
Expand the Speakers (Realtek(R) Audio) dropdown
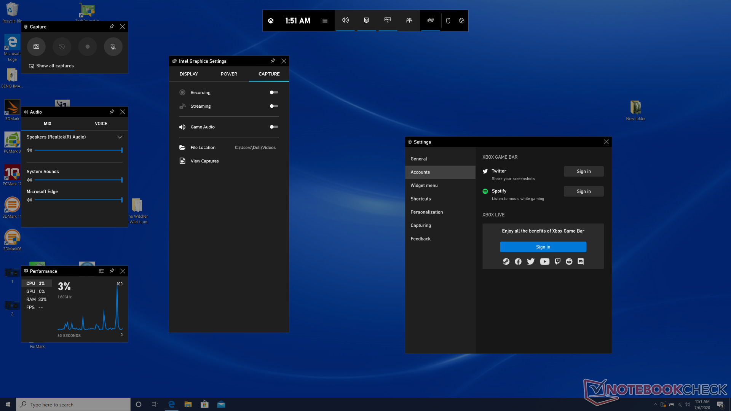click(120, 137)
